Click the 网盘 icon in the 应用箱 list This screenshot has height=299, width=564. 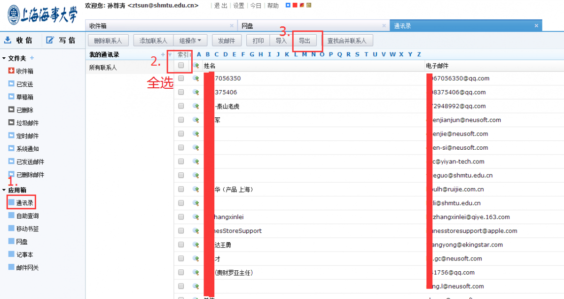click(11, 242)
